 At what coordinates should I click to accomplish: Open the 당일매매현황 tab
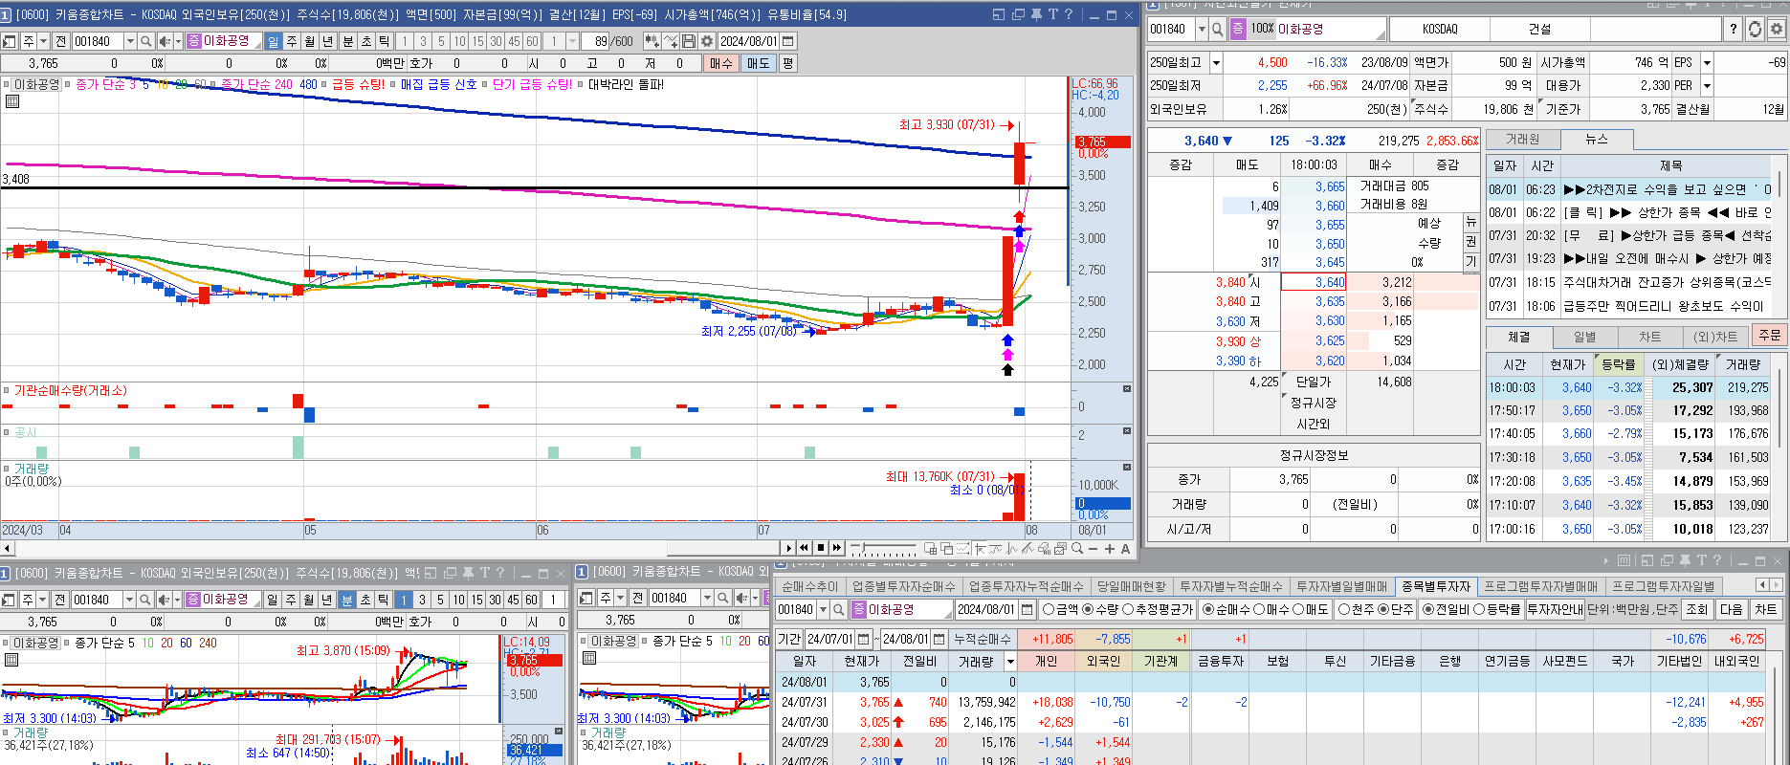(x=1132, y=586)
